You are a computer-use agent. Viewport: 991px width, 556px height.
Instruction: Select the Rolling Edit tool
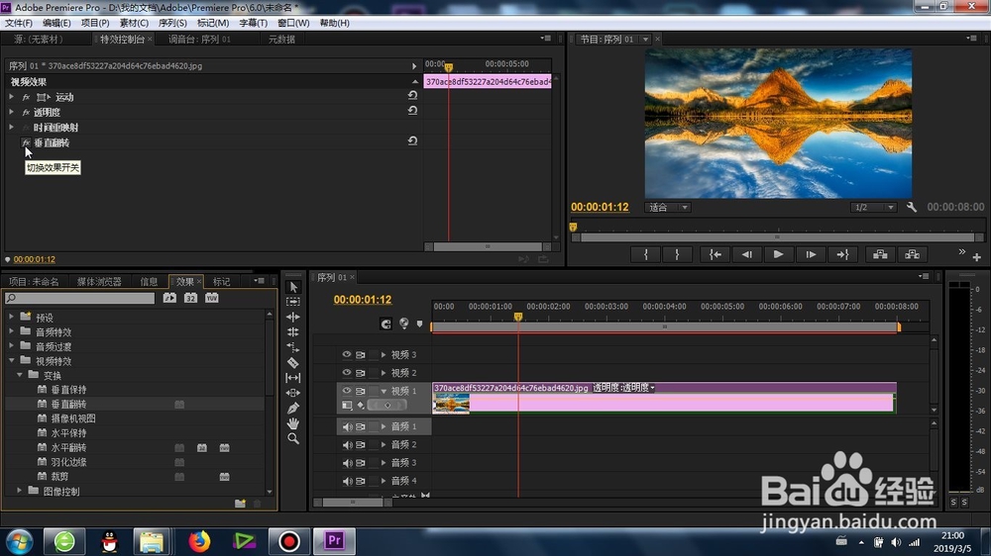pyautogui.click(x=293, y=332)
